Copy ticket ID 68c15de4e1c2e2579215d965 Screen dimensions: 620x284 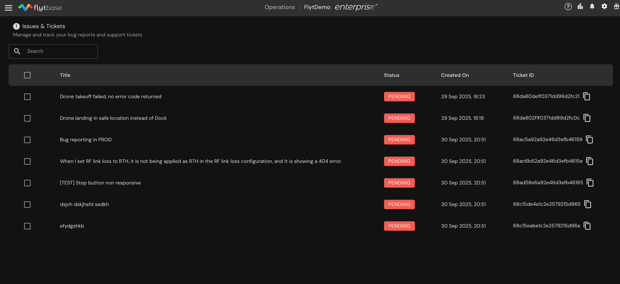tap(588, 204)
